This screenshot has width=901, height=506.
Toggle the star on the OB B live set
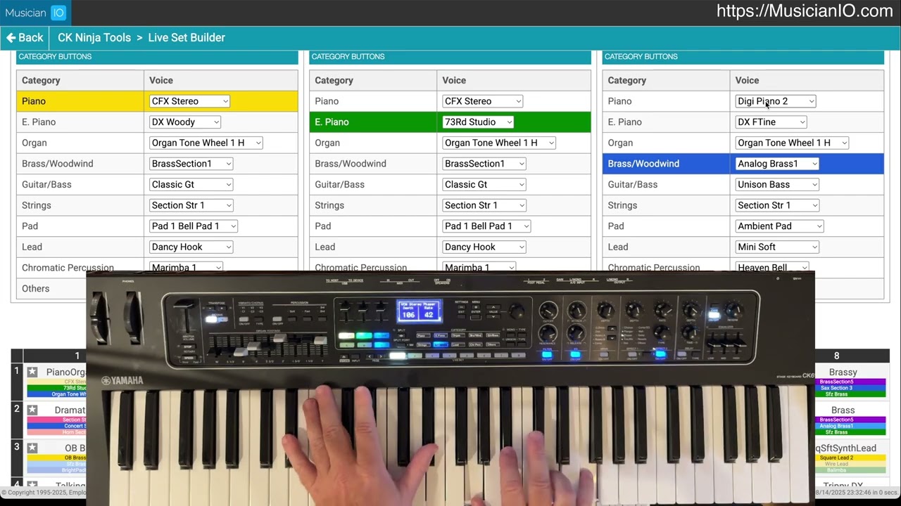coord(32,448)
